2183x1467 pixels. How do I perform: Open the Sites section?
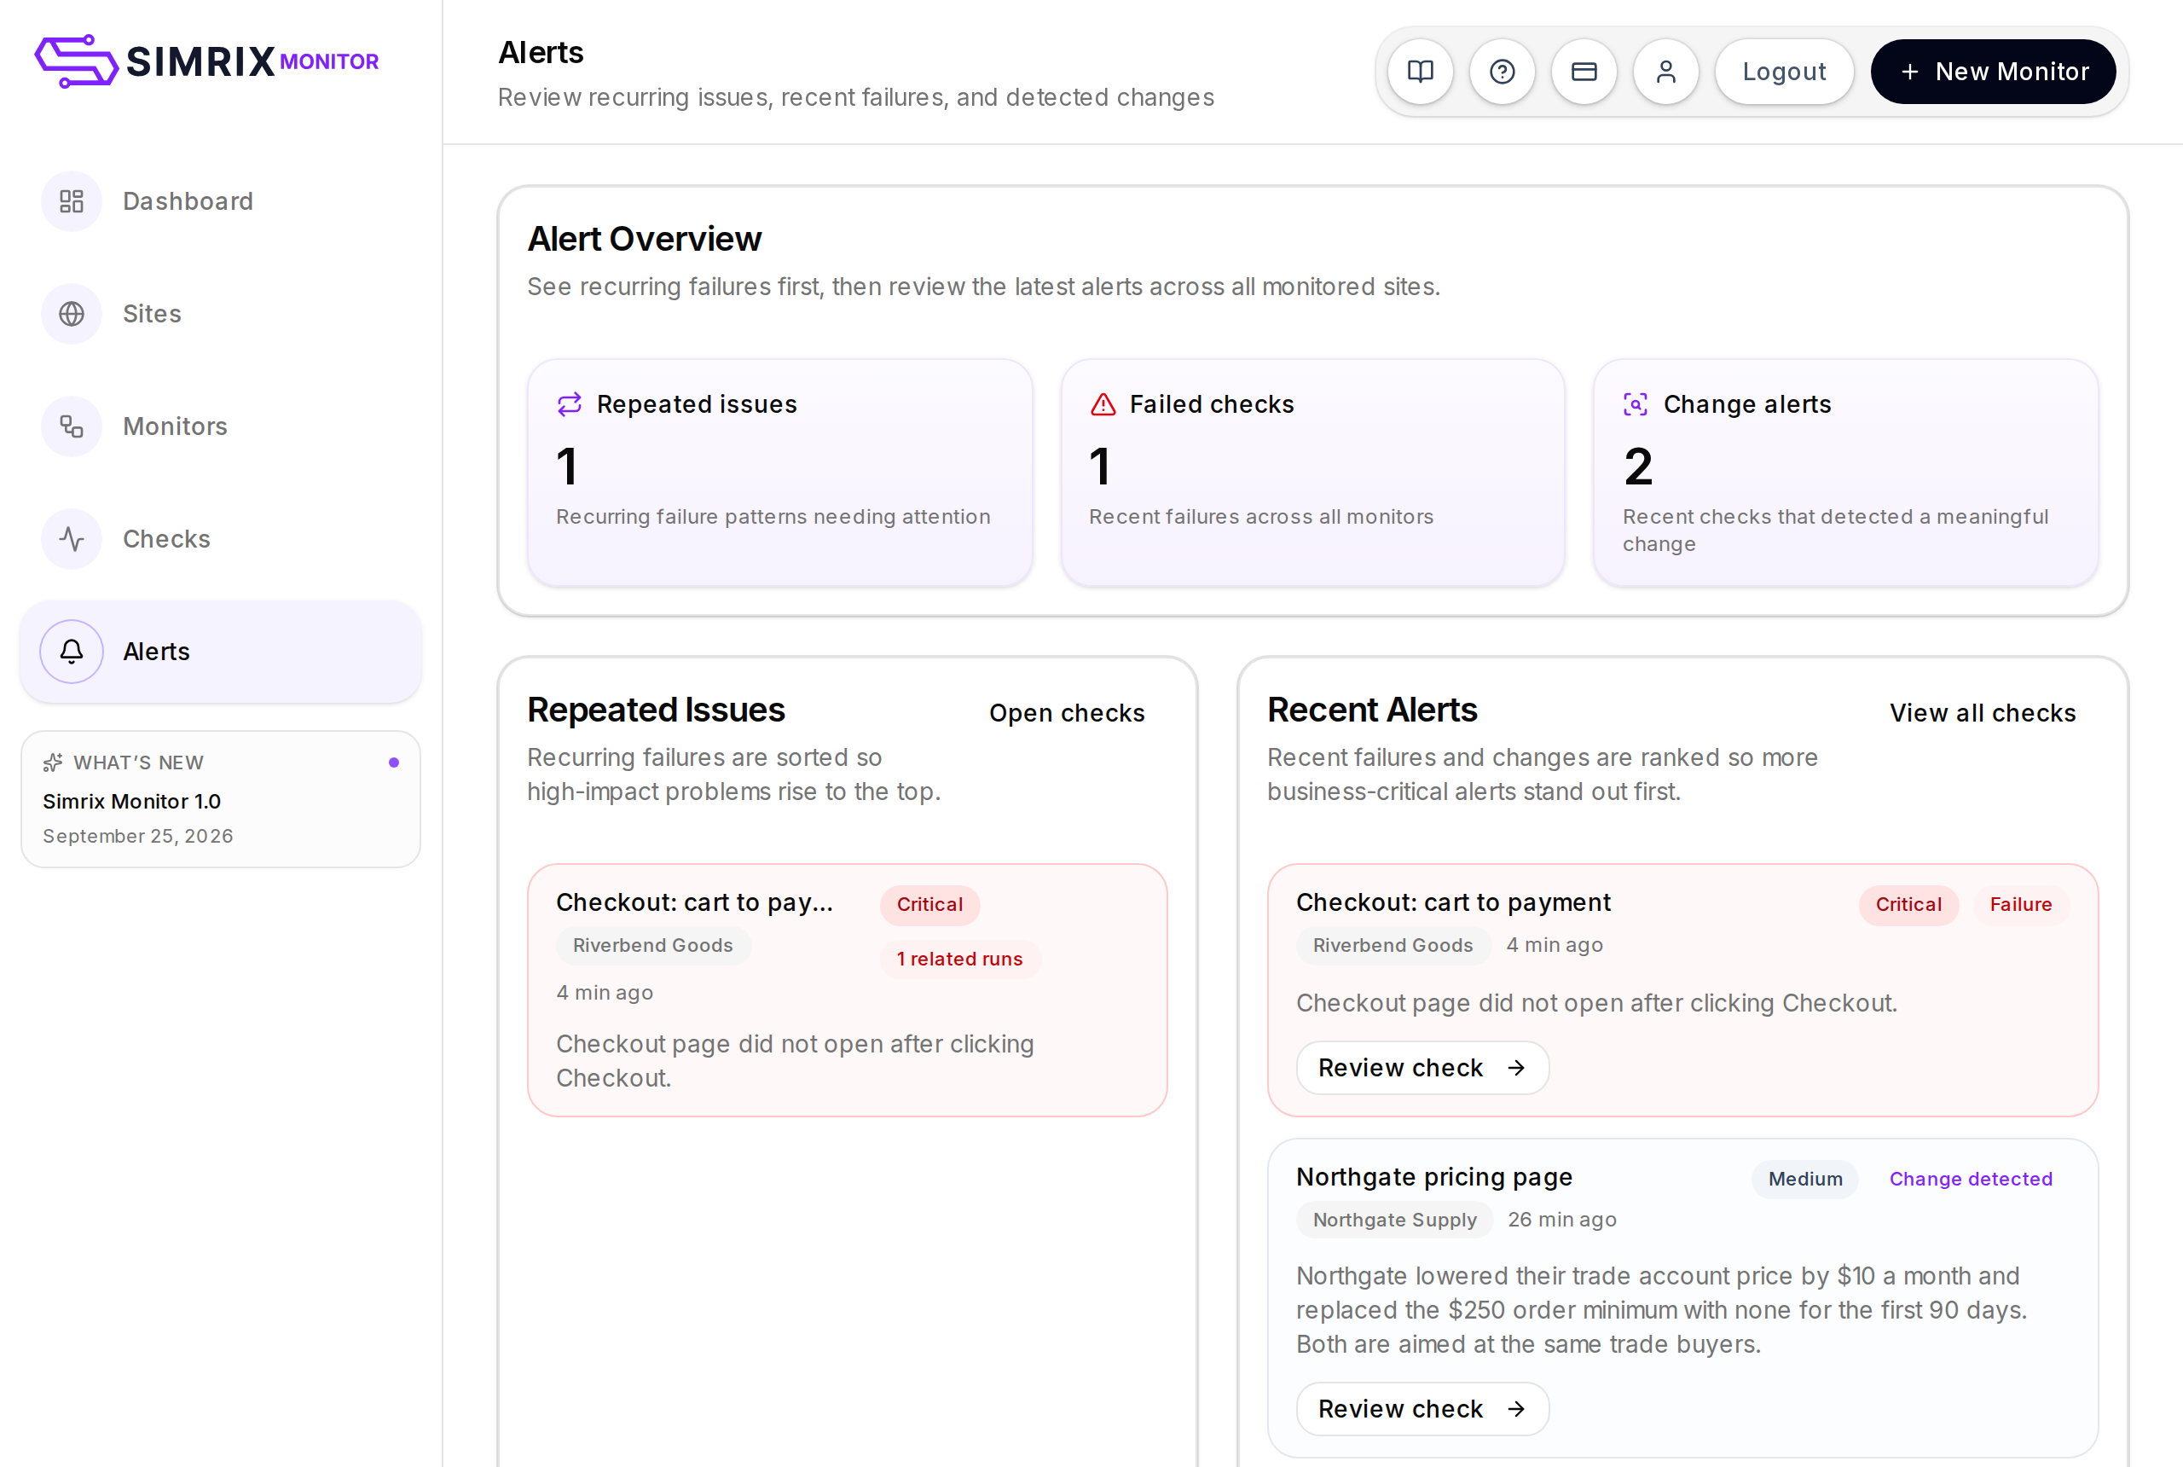[221, 313]
